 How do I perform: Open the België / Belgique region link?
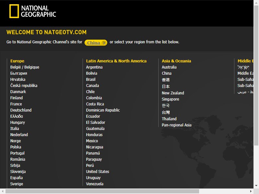25,67
